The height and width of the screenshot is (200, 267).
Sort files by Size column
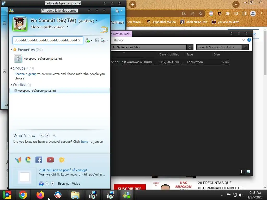[217, 54]
